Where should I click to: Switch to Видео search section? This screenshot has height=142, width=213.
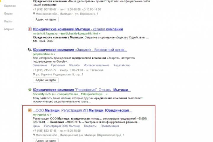click(x=8, y=14)
